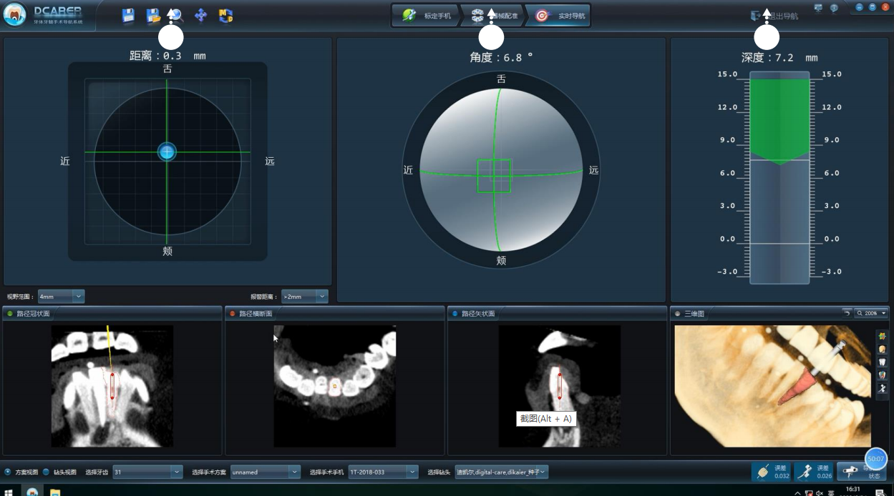This screenshot has width=894, height=496.
Task: Click the blue floppy disk save icon
Action: 128,16
